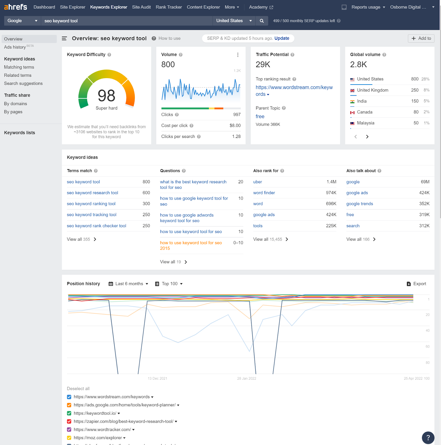The height and width of the screenshot is (445, 441).
Task: Toggle the hamburger sidebar menu icon
Action: (x=64, y=38)
